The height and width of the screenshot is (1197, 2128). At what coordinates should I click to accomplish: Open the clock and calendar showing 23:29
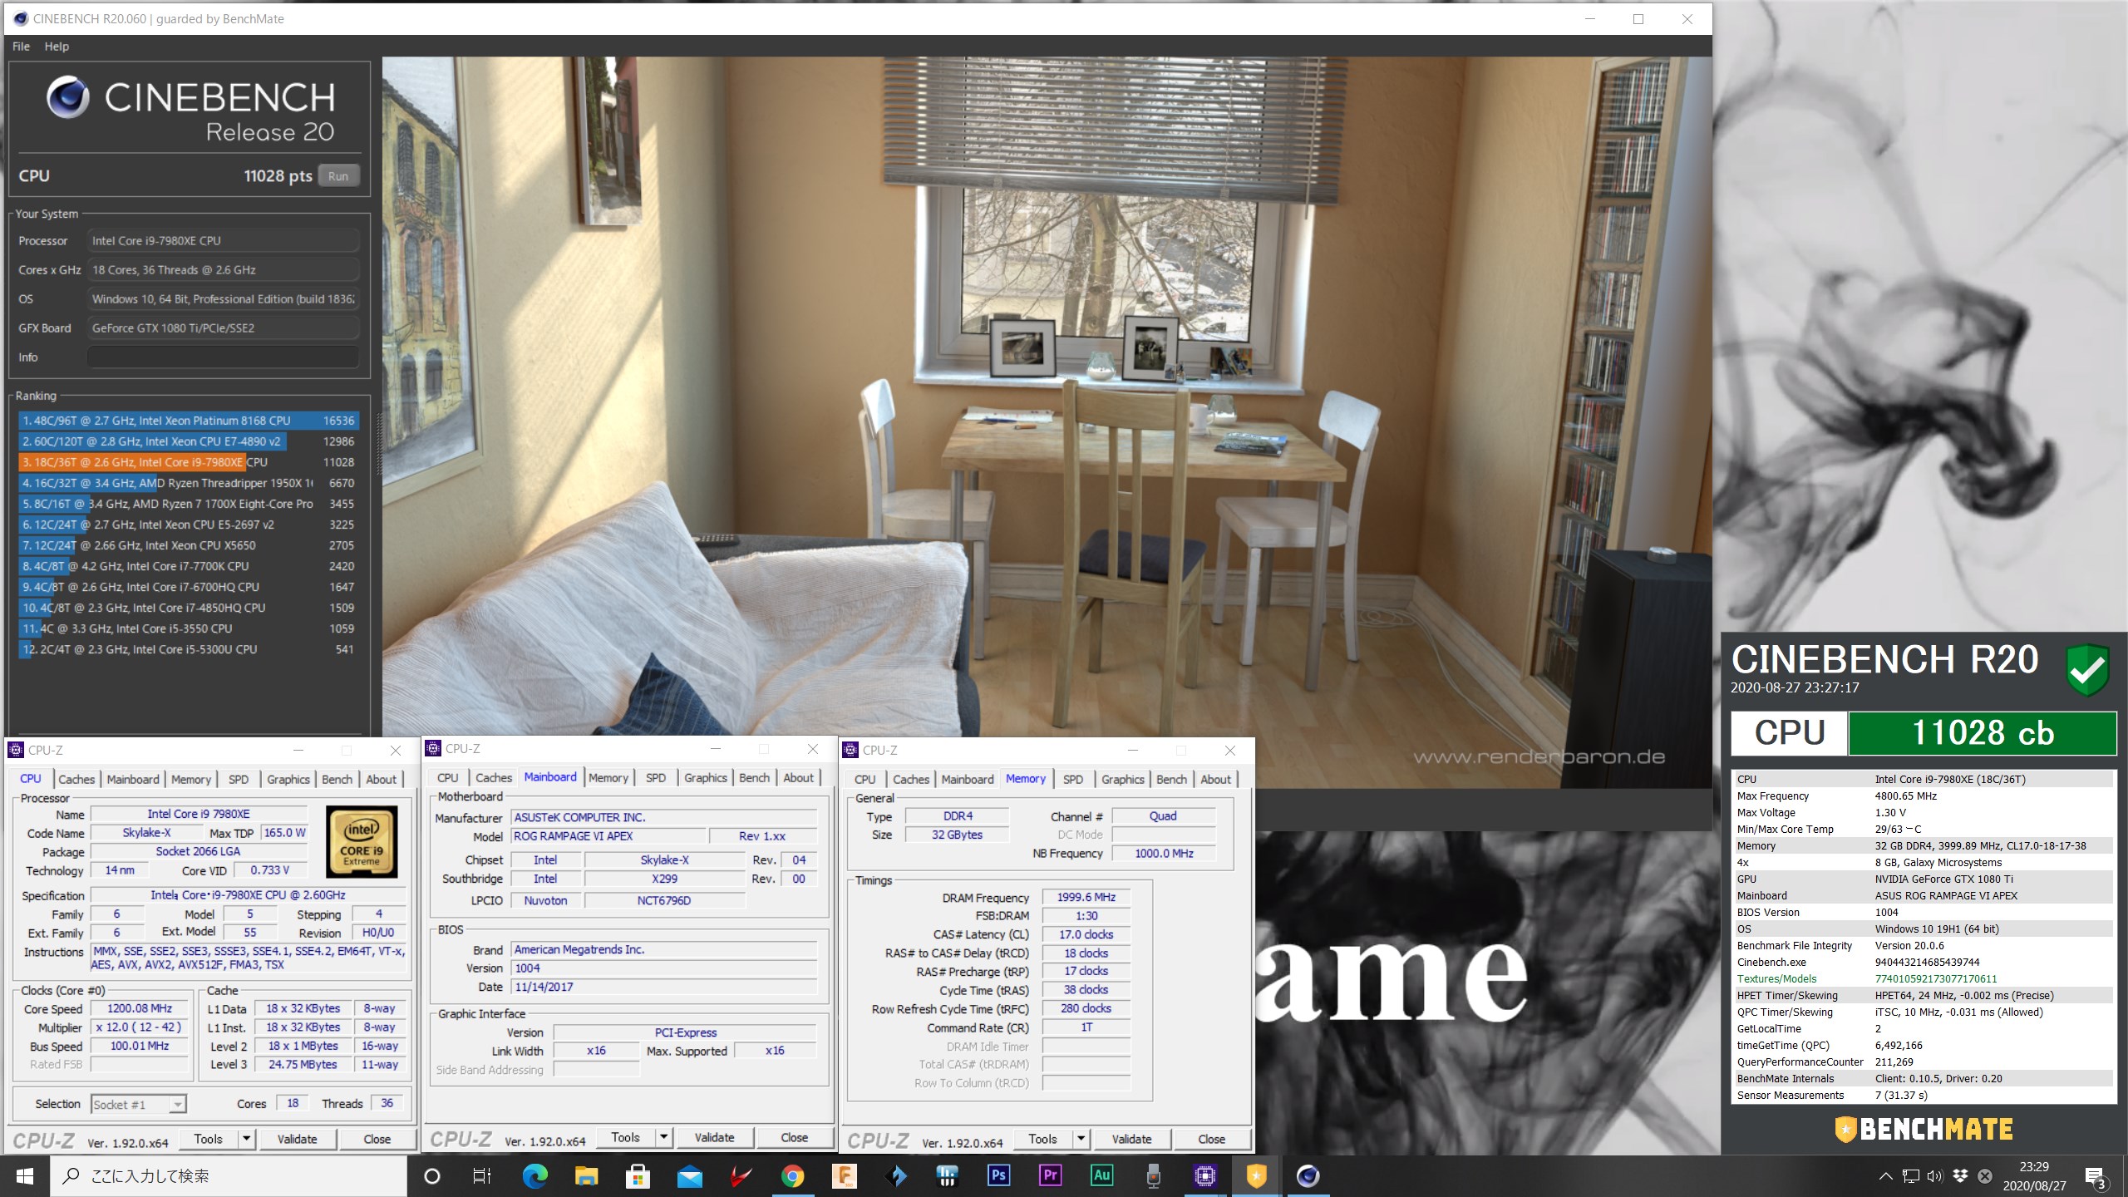point(2034,1176)
